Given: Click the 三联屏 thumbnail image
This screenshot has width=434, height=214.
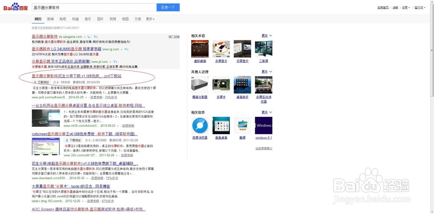Looking at the screenshot, I should [x=263, y=49].
